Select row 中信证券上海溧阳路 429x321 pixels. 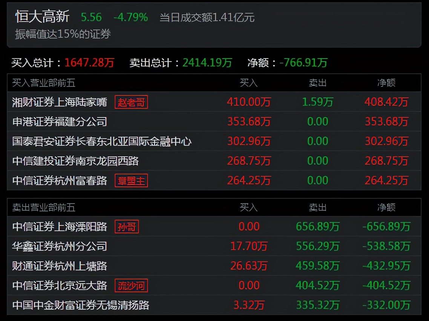click(x=214, y=227)
